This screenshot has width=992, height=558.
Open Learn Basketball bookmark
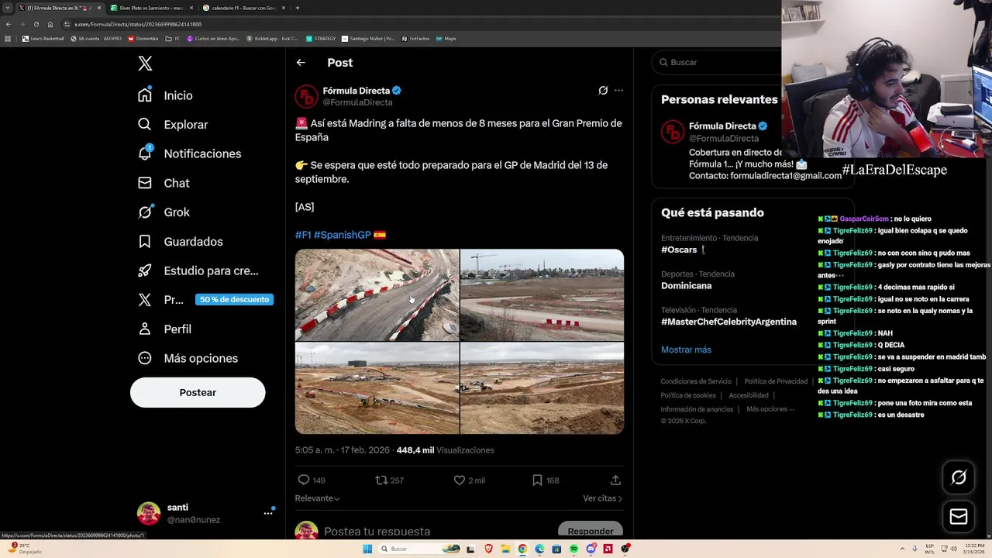click(43, 39)
